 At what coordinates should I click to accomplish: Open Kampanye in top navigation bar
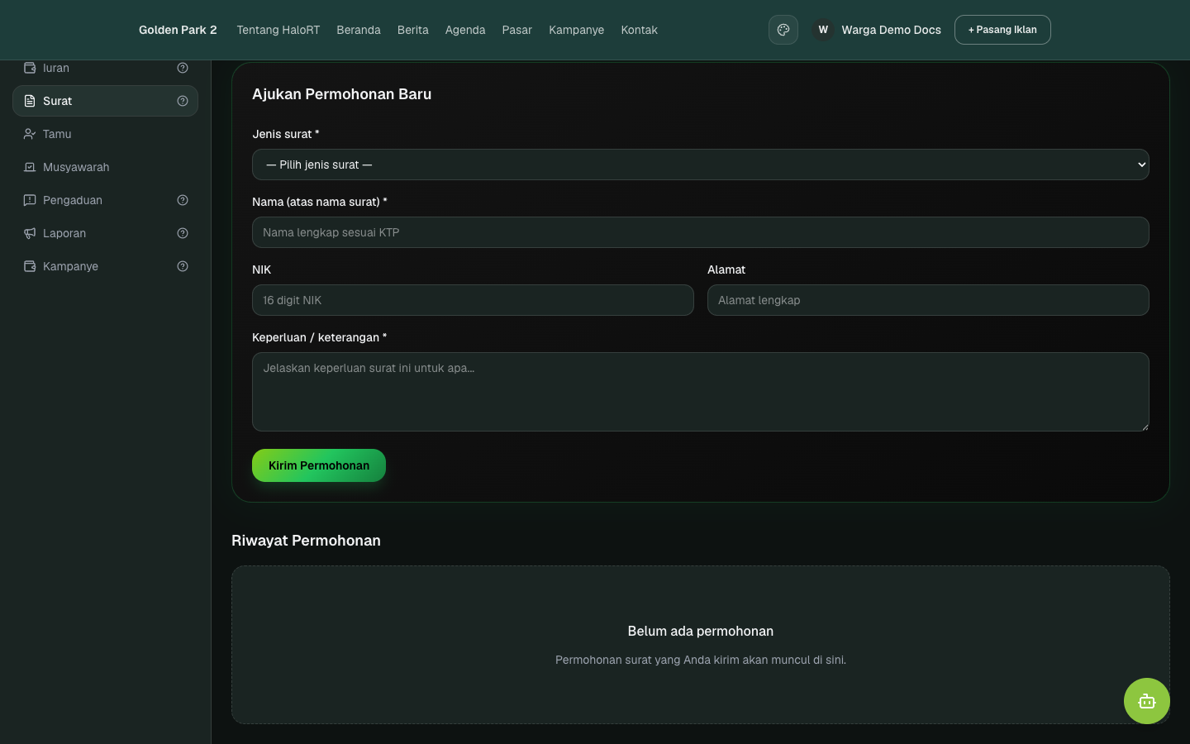click(577, 30)
